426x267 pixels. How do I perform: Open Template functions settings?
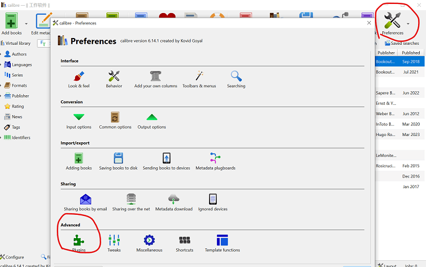tap(222, 243)
